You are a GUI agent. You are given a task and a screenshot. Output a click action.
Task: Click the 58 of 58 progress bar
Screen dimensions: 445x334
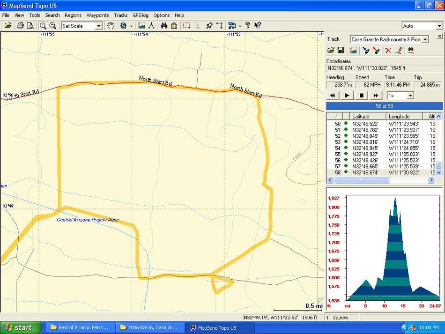tap(384, 106)
